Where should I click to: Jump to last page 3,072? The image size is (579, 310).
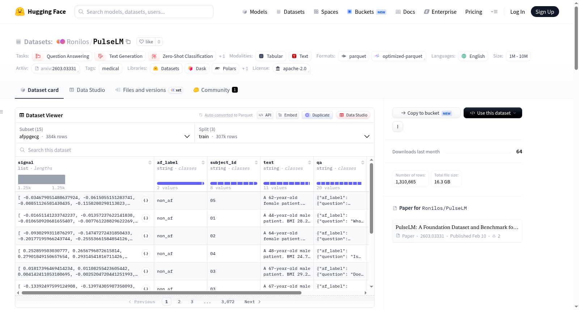tap(228, 302)
